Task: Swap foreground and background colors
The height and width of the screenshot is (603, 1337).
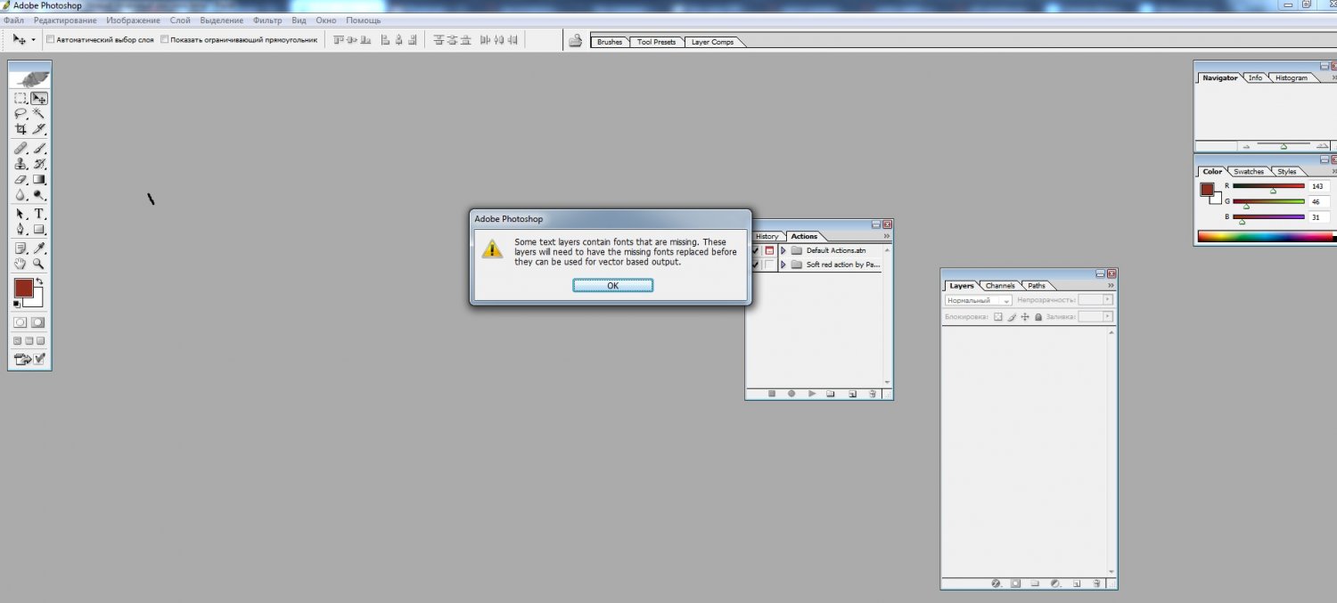Action: (x=39, y=281)
